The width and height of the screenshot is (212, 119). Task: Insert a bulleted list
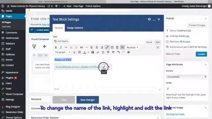pyautogui.click(x=71, y=48)
